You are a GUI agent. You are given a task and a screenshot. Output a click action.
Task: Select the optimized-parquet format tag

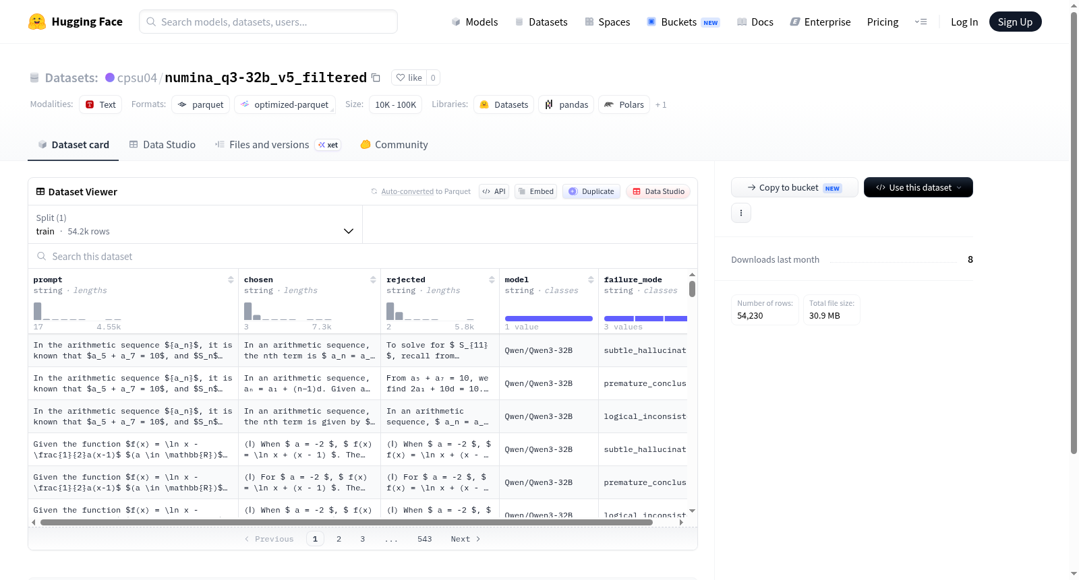point(285,104)
